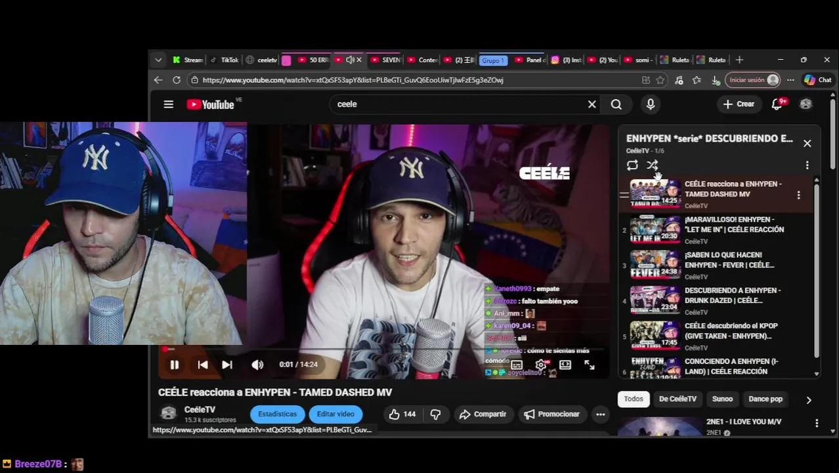This screenshot has height=473, width=839.
Task: Click the Compartir share button
Action: point(483,414)
